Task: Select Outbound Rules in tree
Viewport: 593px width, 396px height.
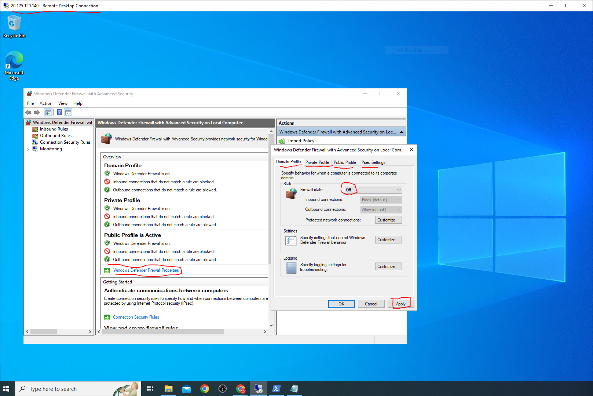Action: pos(55,136)
